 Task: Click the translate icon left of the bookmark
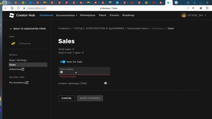(x=188, y=8)
